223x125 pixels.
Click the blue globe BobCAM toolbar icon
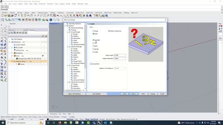click(51, 20)
